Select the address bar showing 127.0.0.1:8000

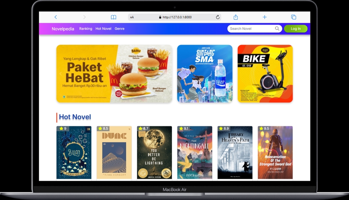pyautogui.click(x=175, y=17)
